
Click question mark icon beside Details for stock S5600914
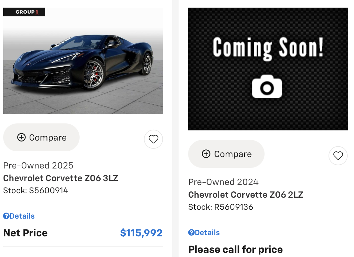pos(6,216)
